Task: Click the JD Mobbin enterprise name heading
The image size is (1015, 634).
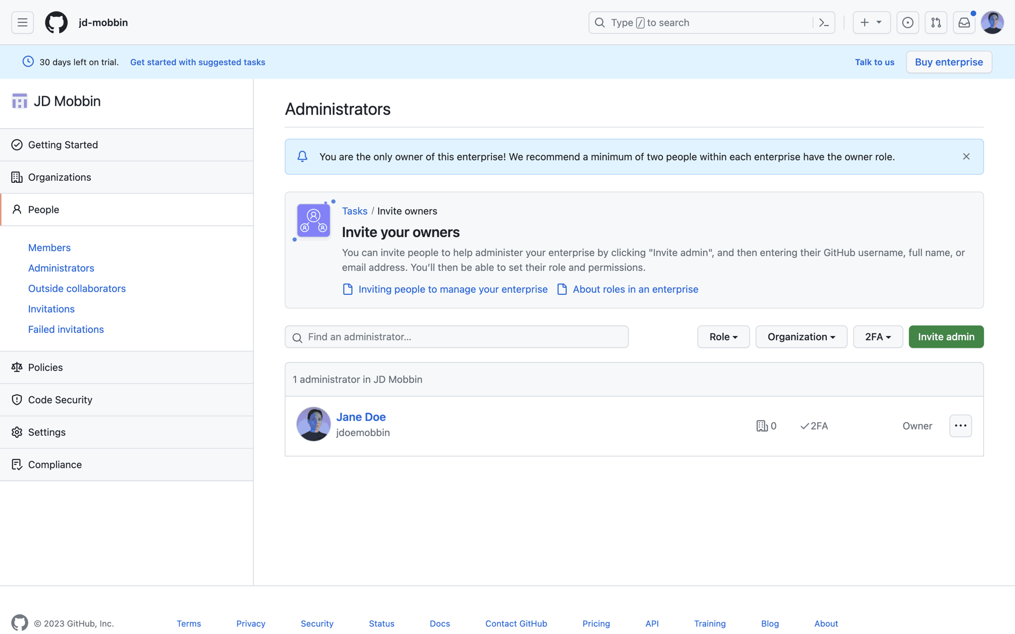Action: [x=67, y=101]
